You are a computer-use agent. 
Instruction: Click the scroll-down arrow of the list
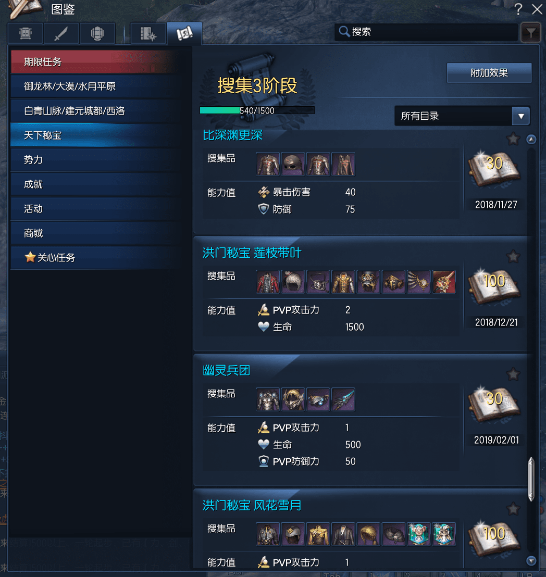(x=531, y=560)
